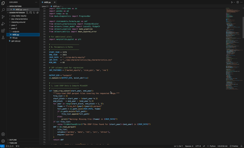Select MSE.py file in Explorer tree
The image size is (244, 148).
click(23, 35)
